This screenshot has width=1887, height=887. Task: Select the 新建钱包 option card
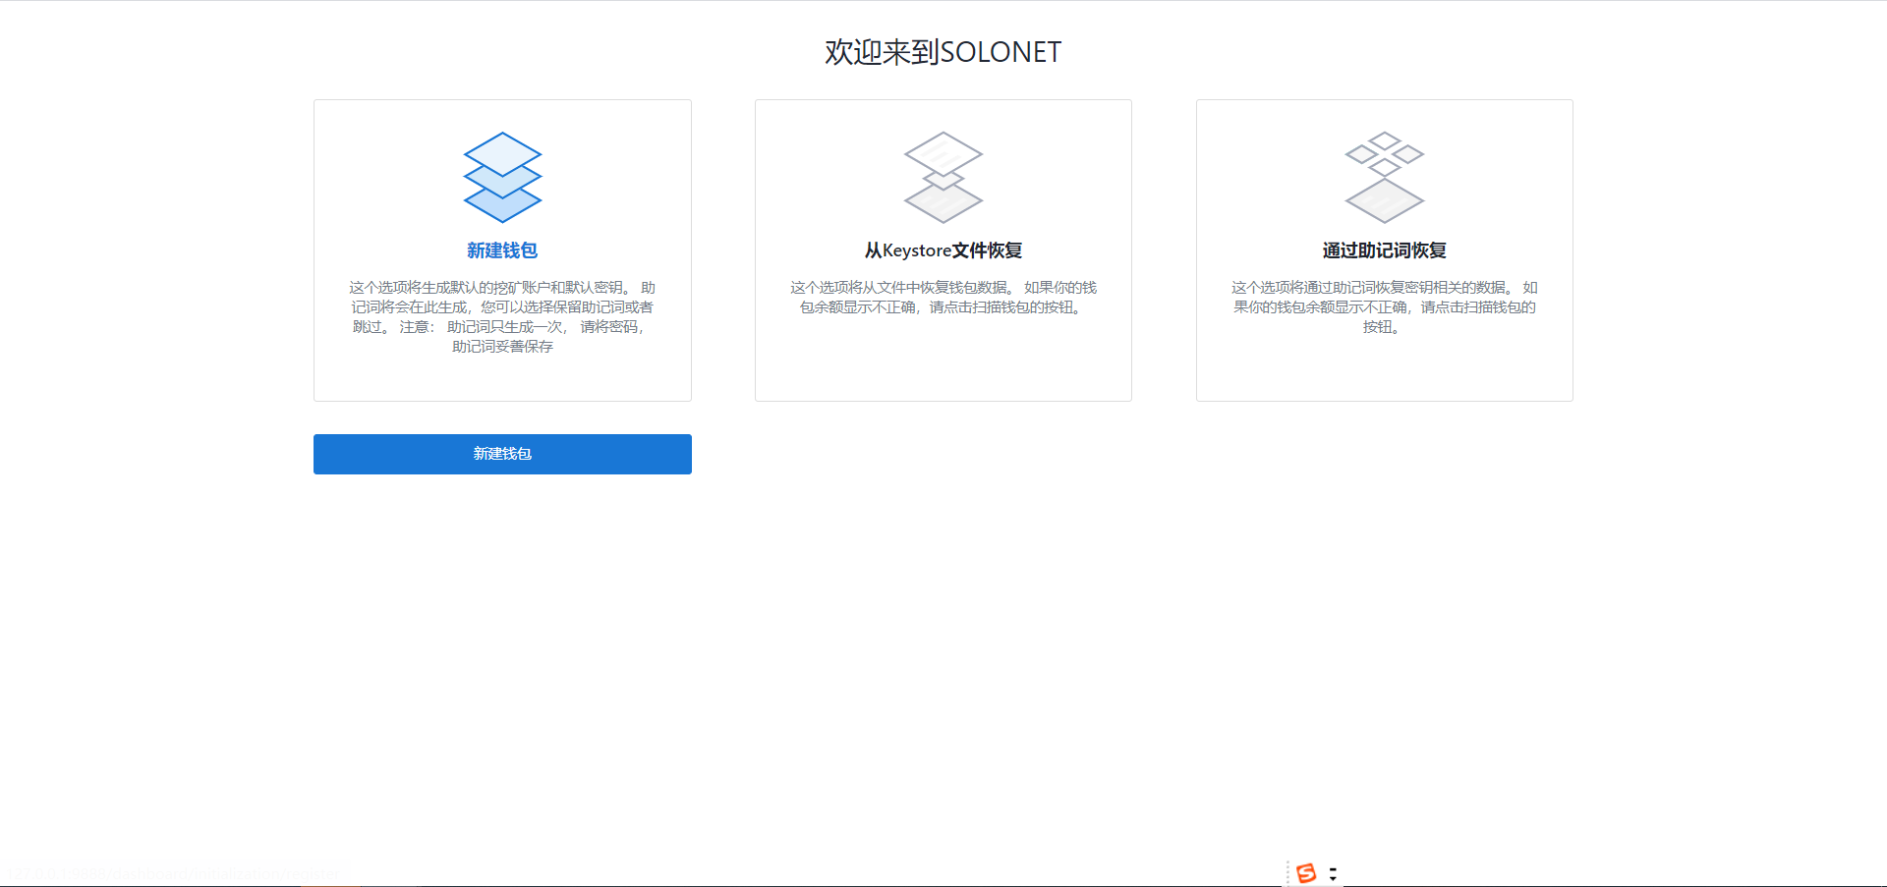(x=502, y=249)
